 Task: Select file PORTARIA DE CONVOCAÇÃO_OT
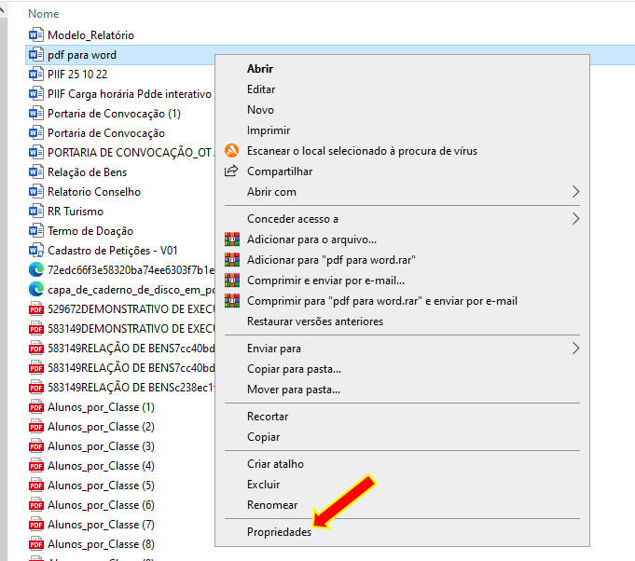(x=131, y=153)
